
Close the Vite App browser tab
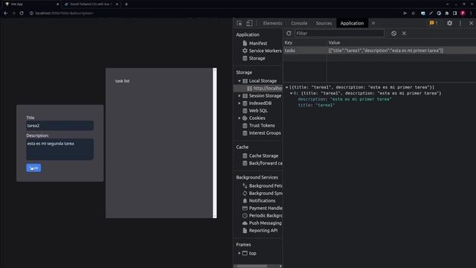pos(58,4)
